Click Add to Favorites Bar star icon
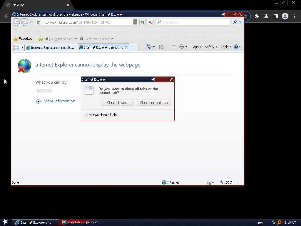The image size is (301, 226). point(40,39)
